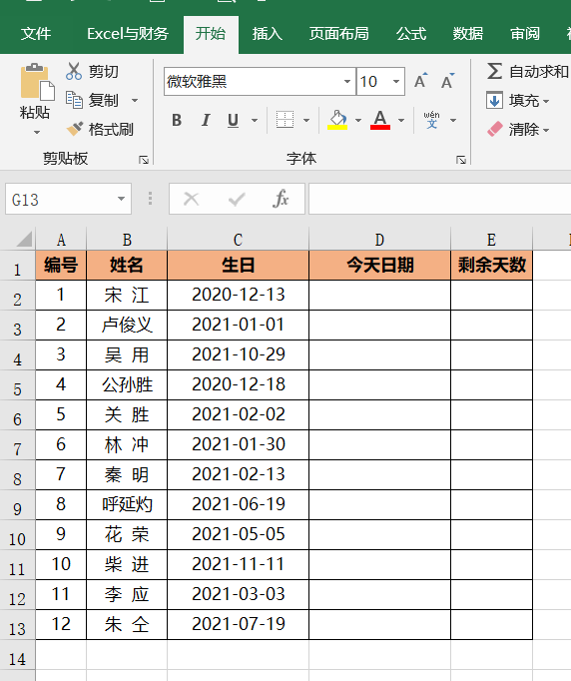Expand the font size dropdown

tap(396, 81)
